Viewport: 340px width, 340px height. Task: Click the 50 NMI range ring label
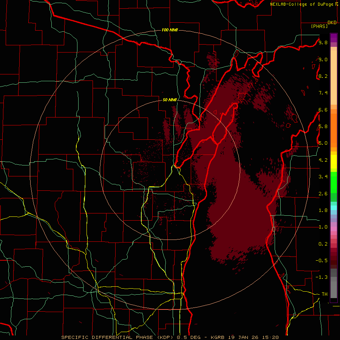click(170, 100)
